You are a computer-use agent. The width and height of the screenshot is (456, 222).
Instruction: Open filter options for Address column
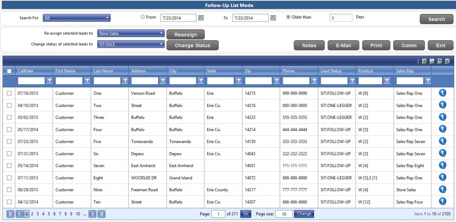163,81
